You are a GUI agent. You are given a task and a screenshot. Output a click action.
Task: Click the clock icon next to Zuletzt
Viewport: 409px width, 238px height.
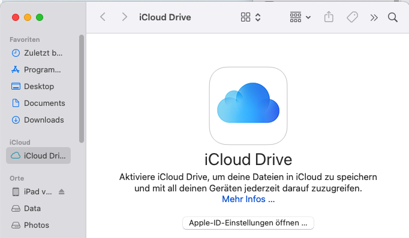click(16, 53)
